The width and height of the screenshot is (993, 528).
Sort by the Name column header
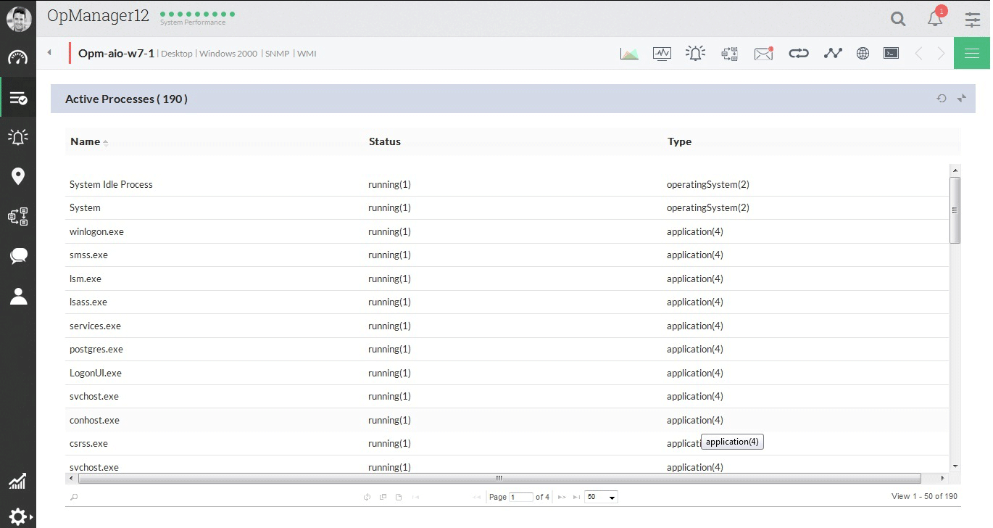pos(86,141)
